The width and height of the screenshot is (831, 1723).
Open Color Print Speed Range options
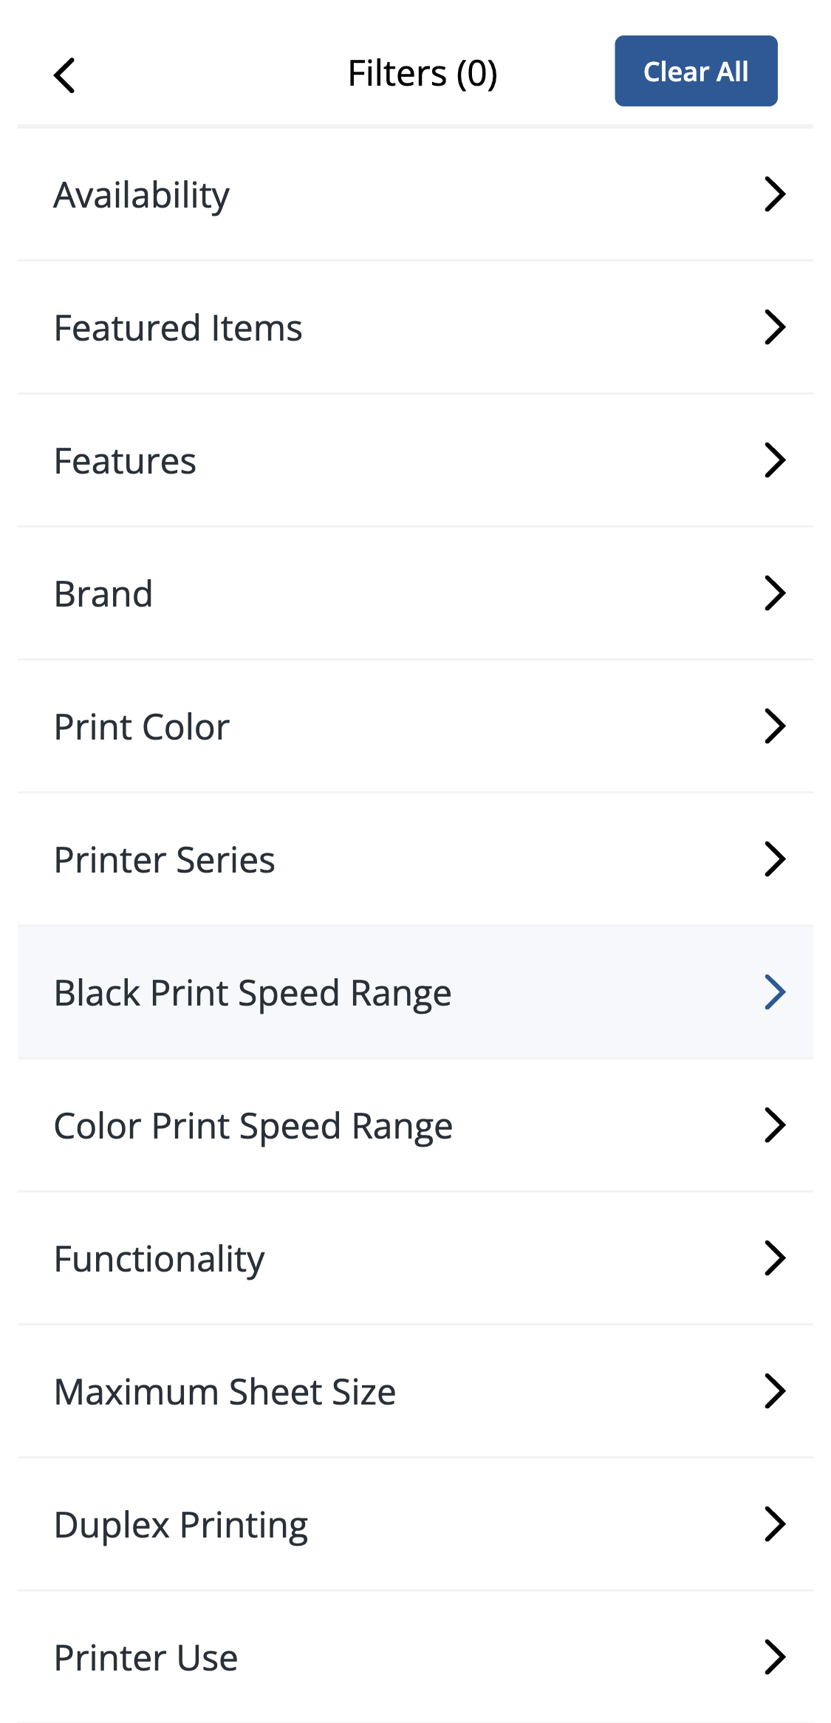coord(775,1125)
